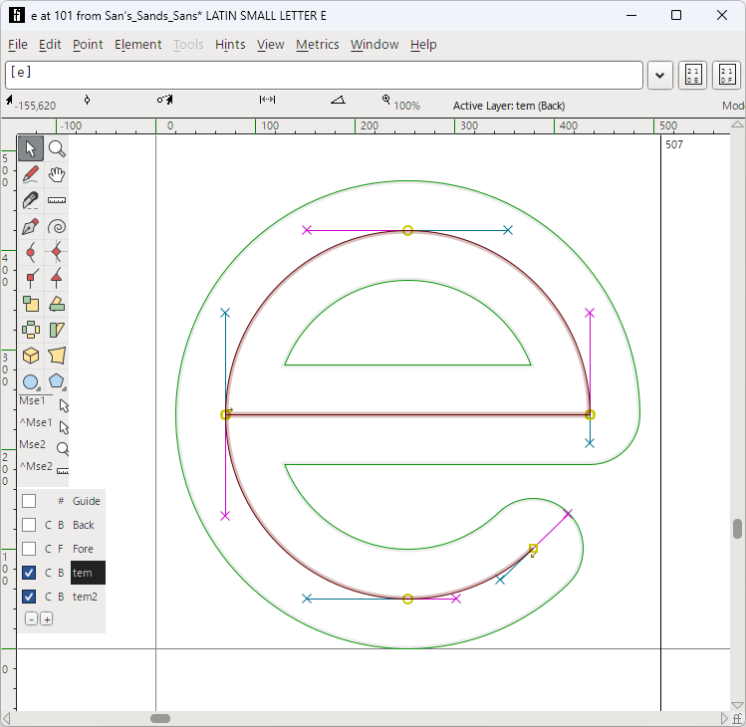Uncheck the tem2 layer visibility
746x727 pixels.
click(x=29, y=597)
